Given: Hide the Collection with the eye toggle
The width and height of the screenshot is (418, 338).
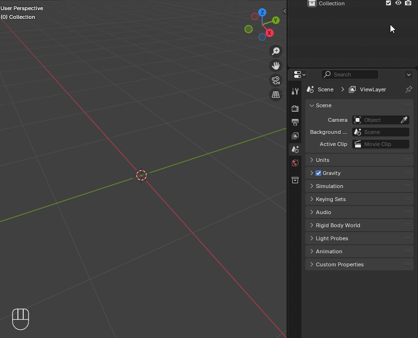Looking at the screenshot, I should 398,3.
